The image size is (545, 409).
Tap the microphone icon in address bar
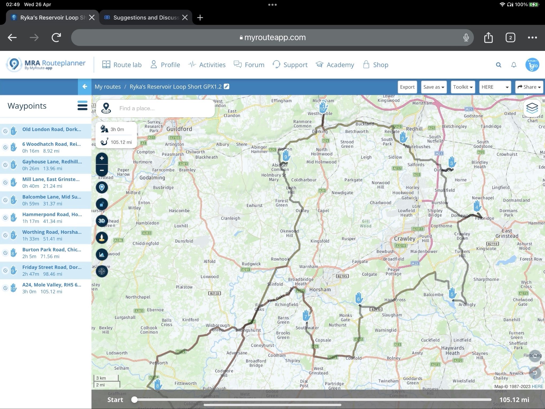coord(466,37)
